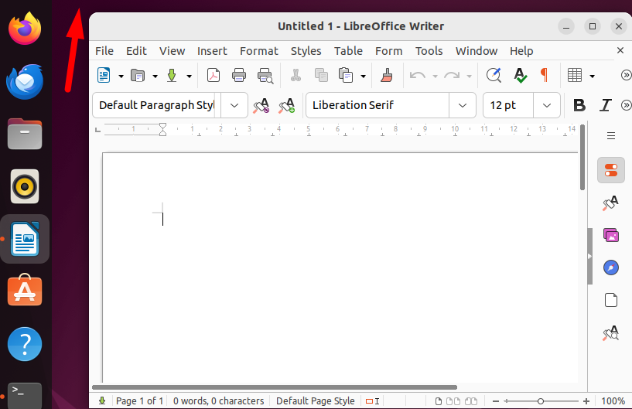The width and height of the screenshot is (632, 409).
Task: Click the Insert Table grid icon
Action: coord(574,75)
